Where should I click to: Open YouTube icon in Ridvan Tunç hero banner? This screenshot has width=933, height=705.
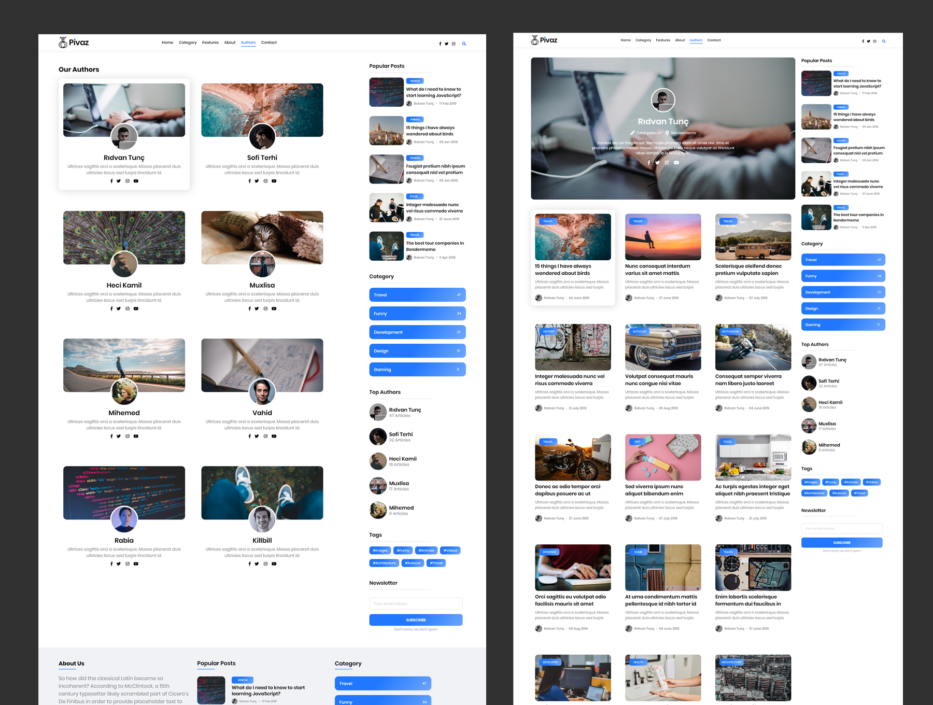676,163
